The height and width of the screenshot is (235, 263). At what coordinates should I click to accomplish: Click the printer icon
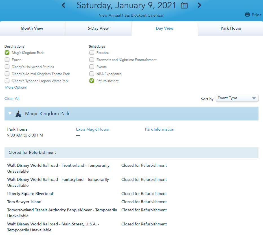(x=247, y=15)
